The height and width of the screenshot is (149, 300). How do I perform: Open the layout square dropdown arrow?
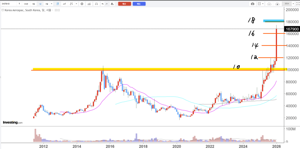[x=263, y=4]
